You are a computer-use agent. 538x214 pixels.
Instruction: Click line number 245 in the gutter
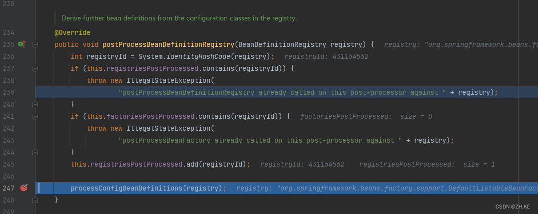point(8,164)
